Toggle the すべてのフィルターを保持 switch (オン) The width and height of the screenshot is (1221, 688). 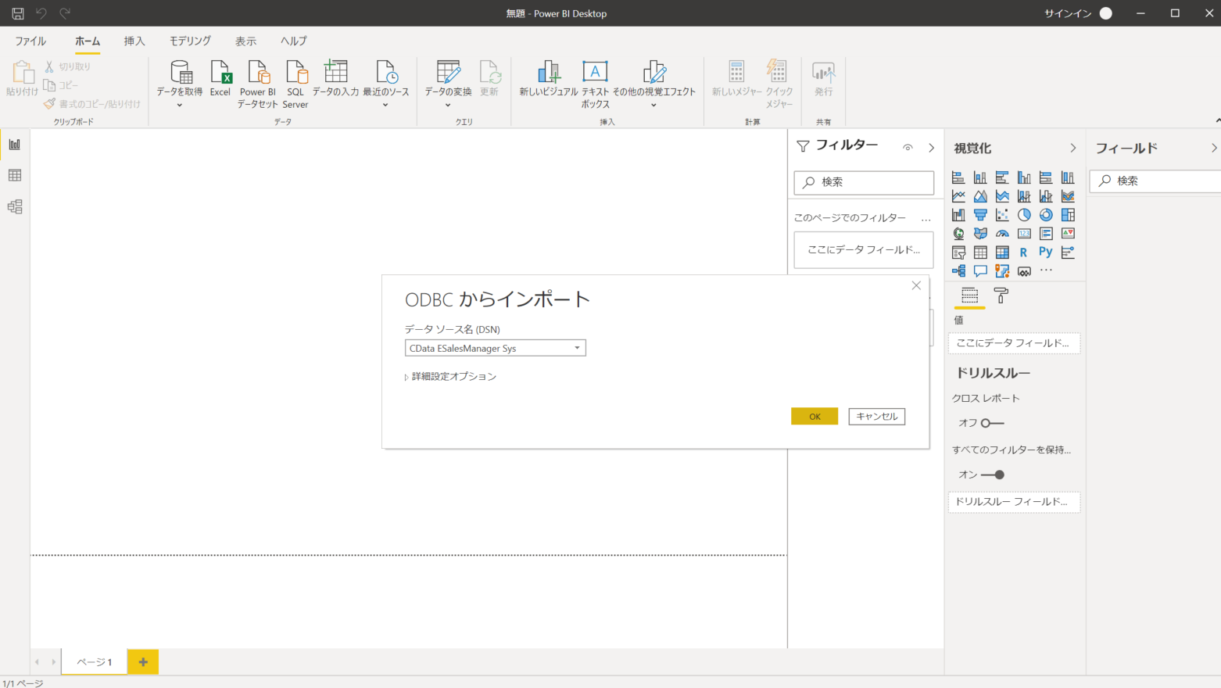(993, 475)
